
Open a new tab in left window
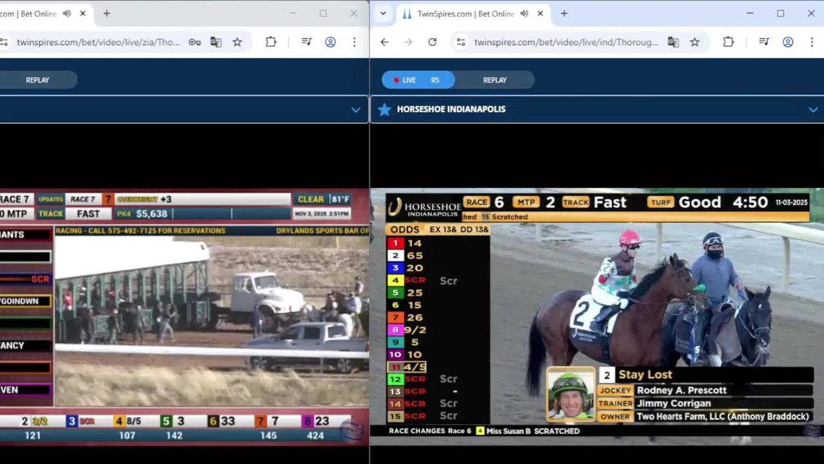click(106, 14)
